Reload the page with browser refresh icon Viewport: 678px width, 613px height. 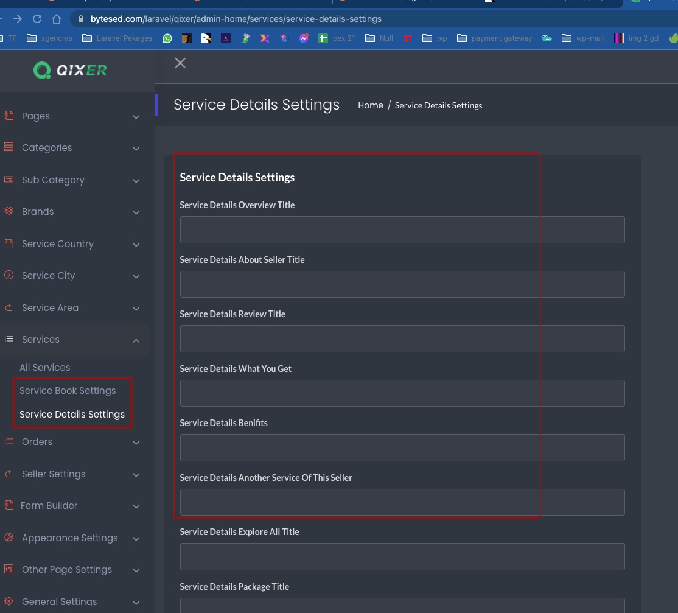pos(37,19)
